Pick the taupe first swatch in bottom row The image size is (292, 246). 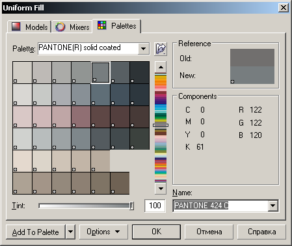(23, 183)
